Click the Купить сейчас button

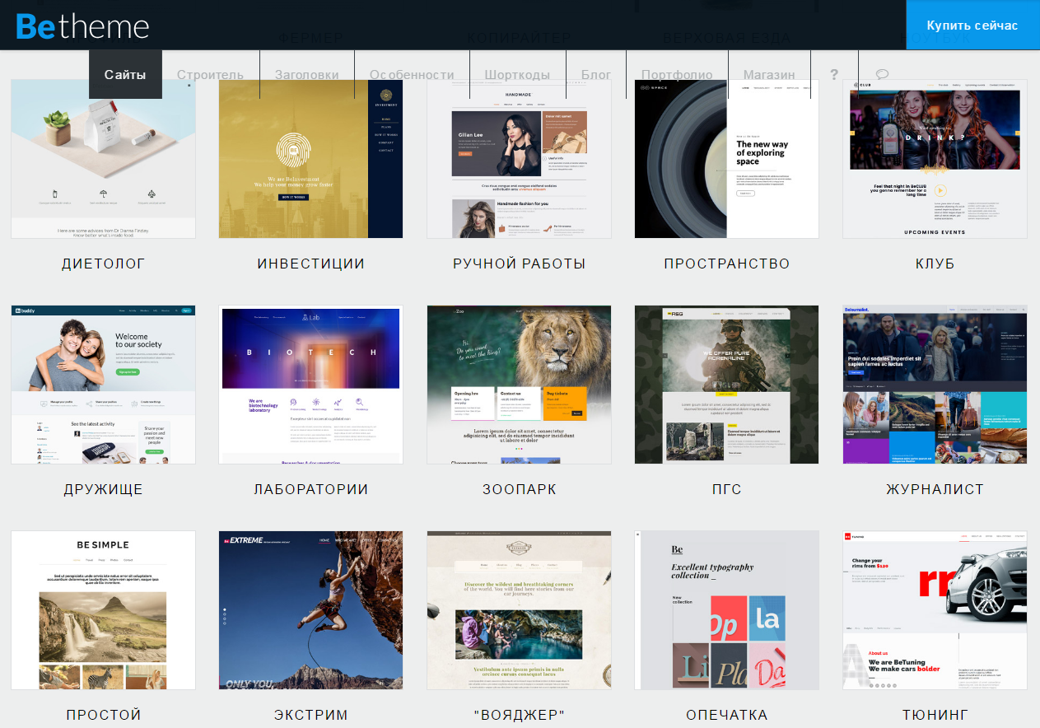pyautogui.click(x=972, y=26)
